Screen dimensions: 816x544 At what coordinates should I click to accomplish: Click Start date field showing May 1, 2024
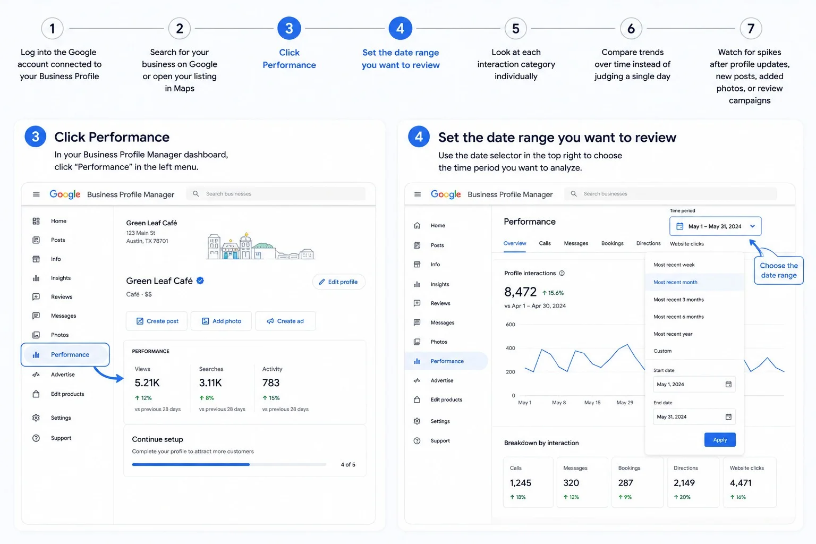[694, 384]
